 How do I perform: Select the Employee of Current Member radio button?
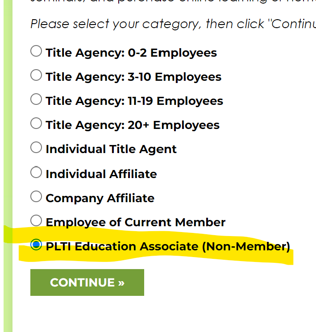click(x=36, y=220)
